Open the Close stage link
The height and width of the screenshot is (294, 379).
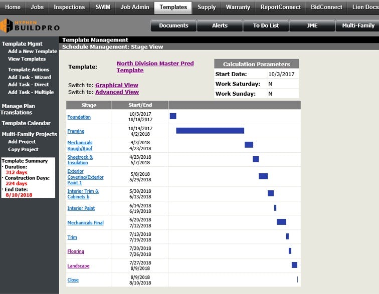pos(73,280)
